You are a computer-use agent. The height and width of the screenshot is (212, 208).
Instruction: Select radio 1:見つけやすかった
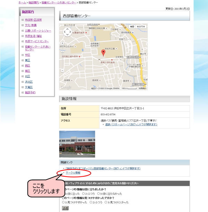tap(63, 202)
